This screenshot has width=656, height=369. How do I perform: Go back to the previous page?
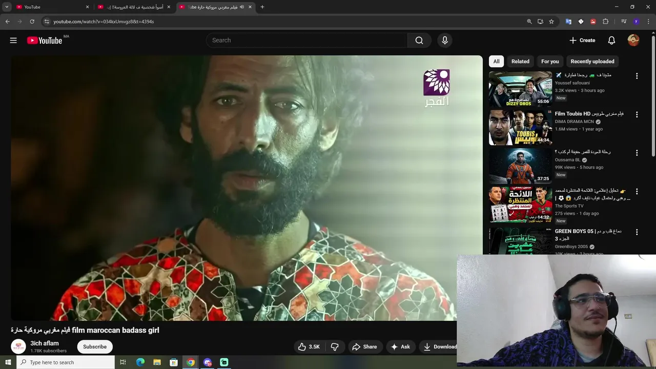click(7, 22)
